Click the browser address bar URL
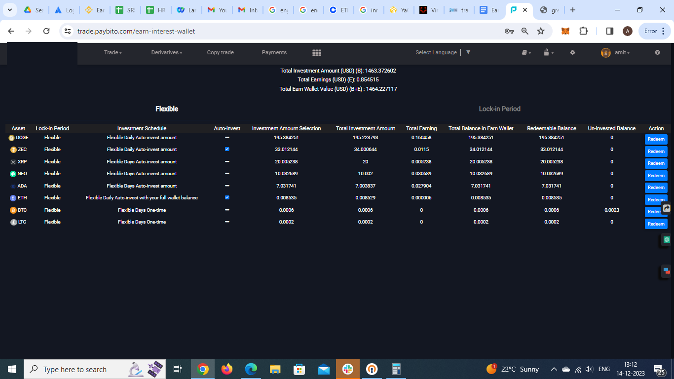This screenshot has height=379, width=674. coord(136,31)
